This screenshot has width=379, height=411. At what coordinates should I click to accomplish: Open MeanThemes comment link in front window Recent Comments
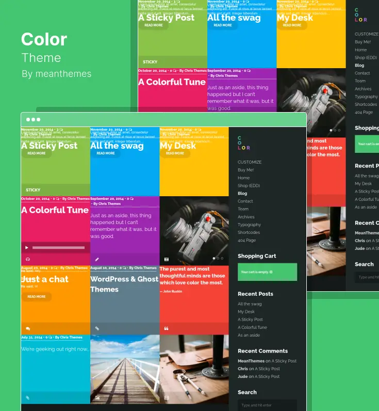click(x=267, y=361)
